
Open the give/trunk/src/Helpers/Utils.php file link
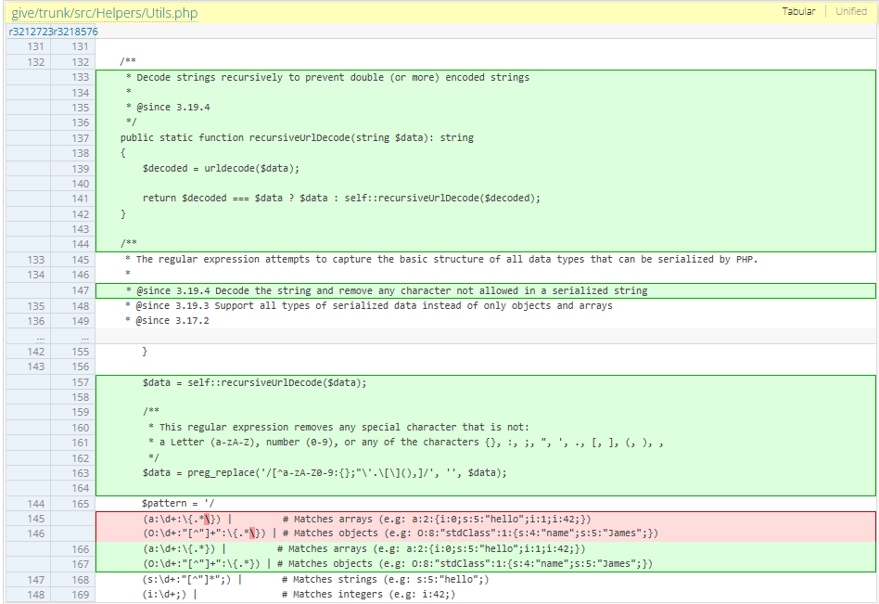(104, 13)
